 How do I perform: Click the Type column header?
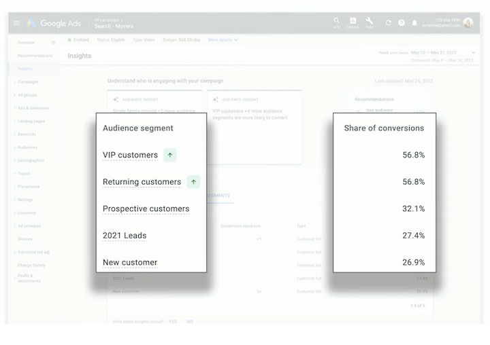[x=301, y=226]
